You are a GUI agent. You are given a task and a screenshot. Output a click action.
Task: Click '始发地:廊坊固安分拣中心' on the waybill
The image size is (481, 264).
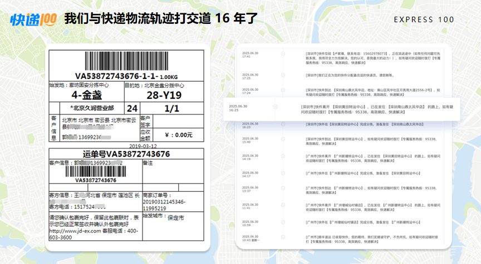pyautogui.click(x=79, y=85)
